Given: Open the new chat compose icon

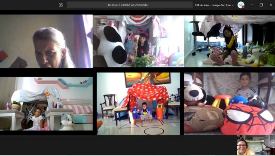Looking at the screenshot, I should click(61, 5).
